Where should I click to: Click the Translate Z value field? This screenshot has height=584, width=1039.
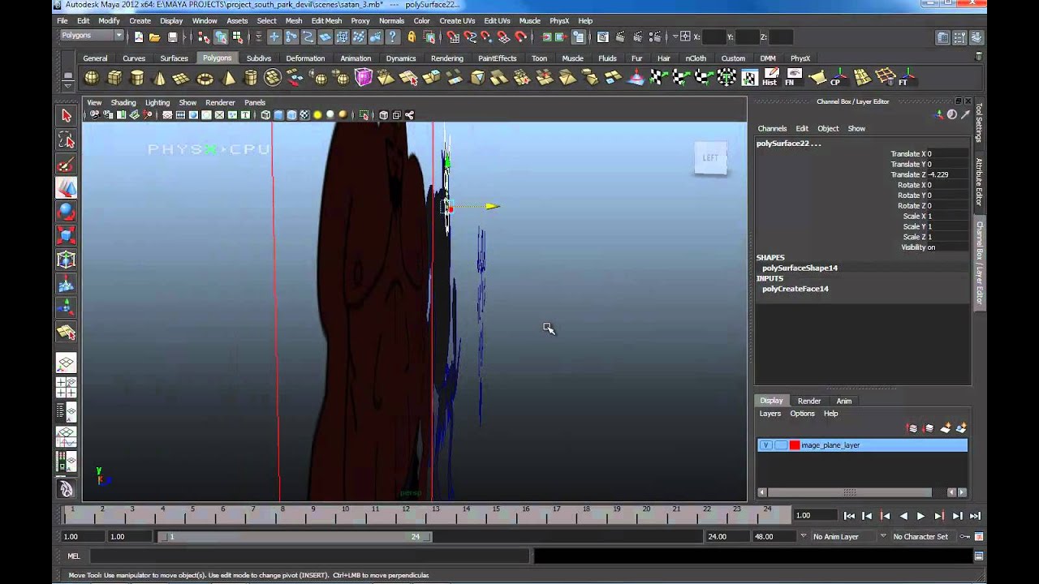947,174
